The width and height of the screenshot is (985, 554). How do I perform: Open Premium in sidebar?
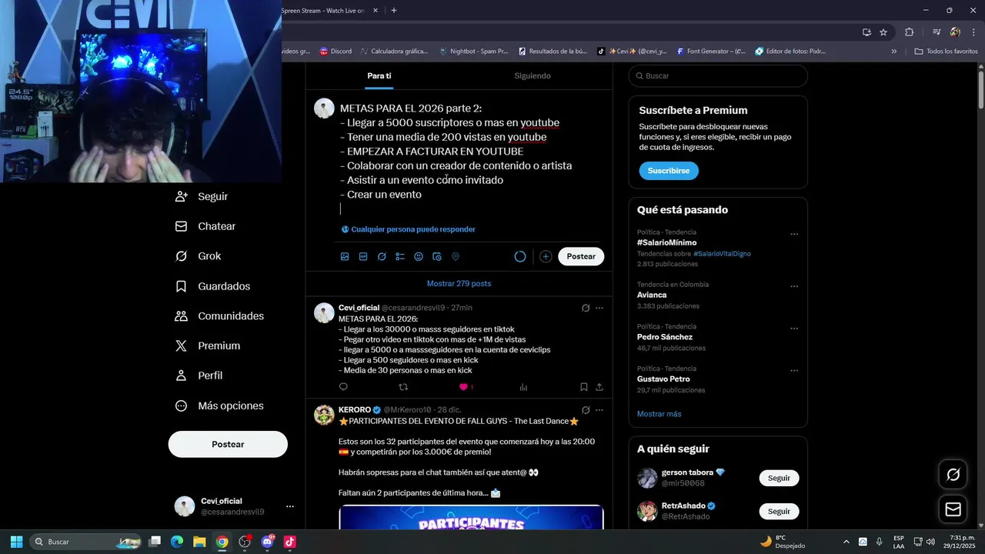point(208,346)
